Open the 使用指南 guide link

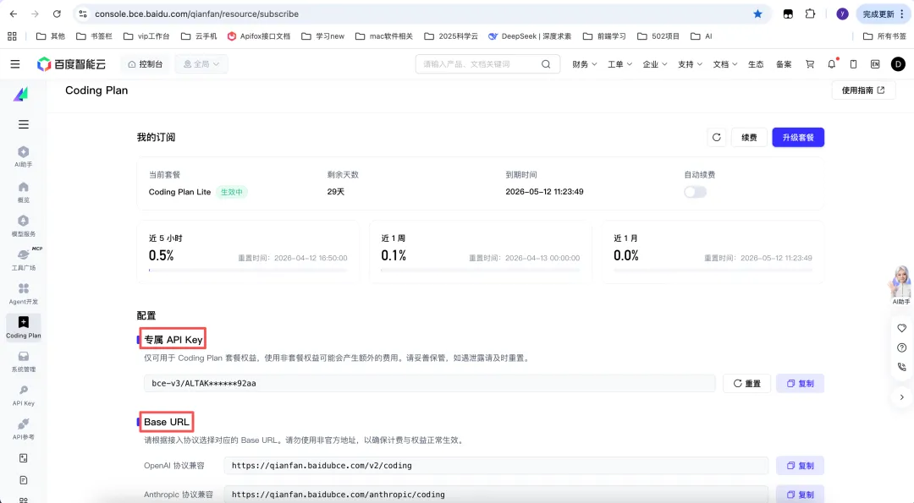[863, 90]
